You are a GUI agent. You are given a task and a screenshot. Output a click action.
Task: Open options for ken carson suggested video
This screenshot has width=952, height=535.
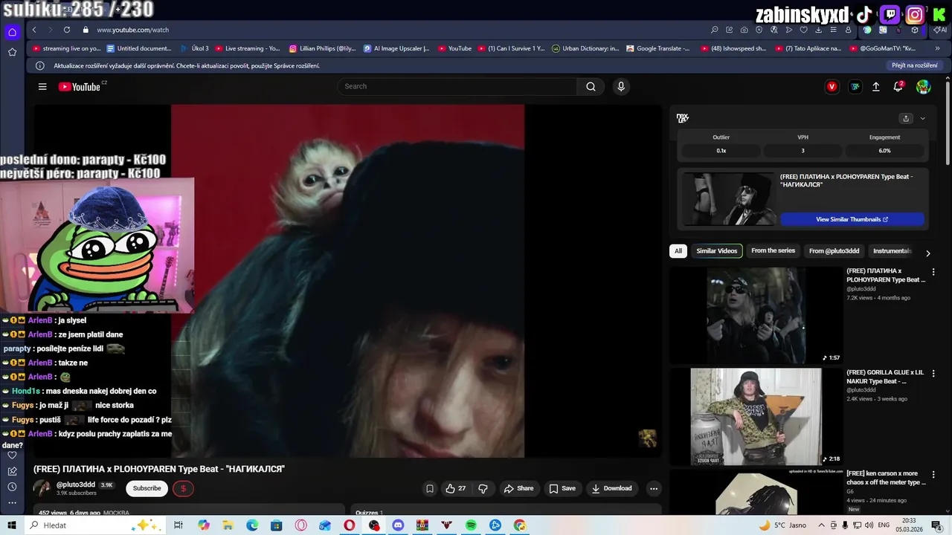click(933, 474)
